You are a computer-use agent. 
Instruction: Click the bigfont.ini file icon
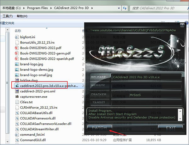pos(17,37)
